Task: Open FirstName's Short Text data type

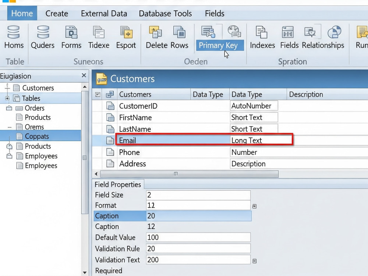Action: coord(254,117)
